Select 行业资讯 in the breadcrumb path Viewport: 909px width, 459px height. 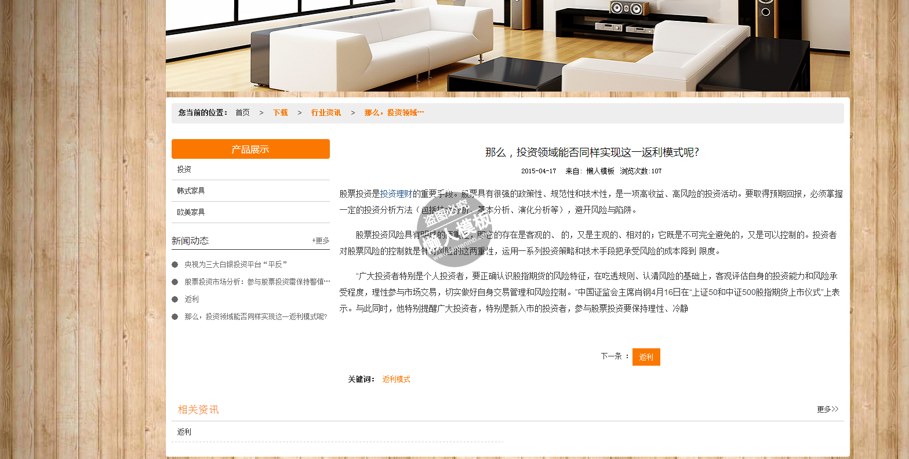point(326,113)
